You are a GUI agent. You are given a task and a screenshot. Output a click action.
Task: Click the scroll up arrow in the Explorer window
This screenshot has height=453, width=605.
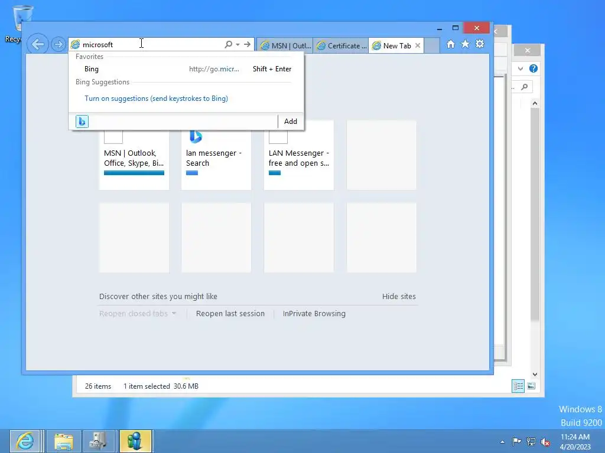click(x=535, y=103)
